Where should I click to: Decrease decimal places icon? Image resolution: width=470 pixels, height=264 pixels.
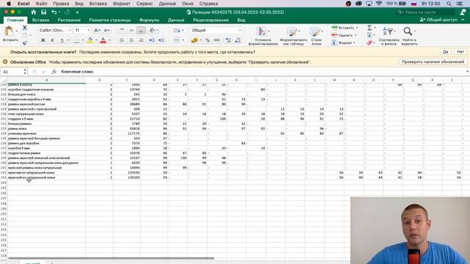coord(238,40)
